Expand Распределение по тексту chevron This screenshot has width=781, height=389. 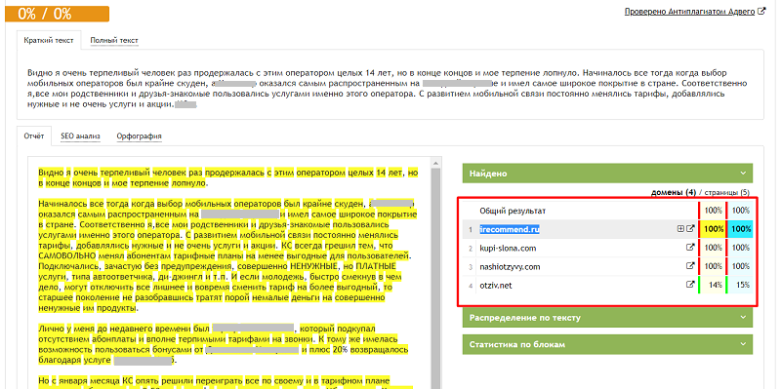tap(743, 318)
